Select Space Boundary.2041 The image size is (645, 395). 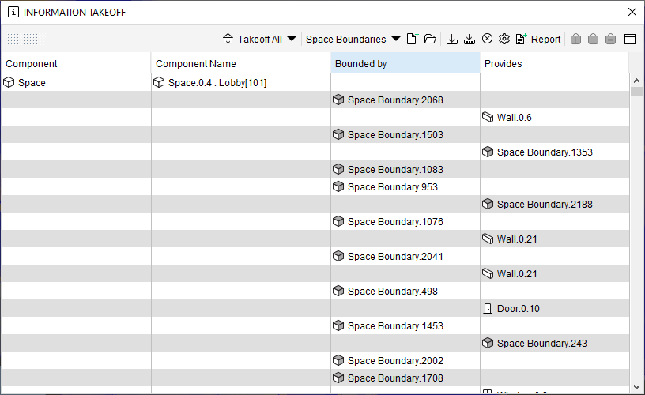click(395, 257)
